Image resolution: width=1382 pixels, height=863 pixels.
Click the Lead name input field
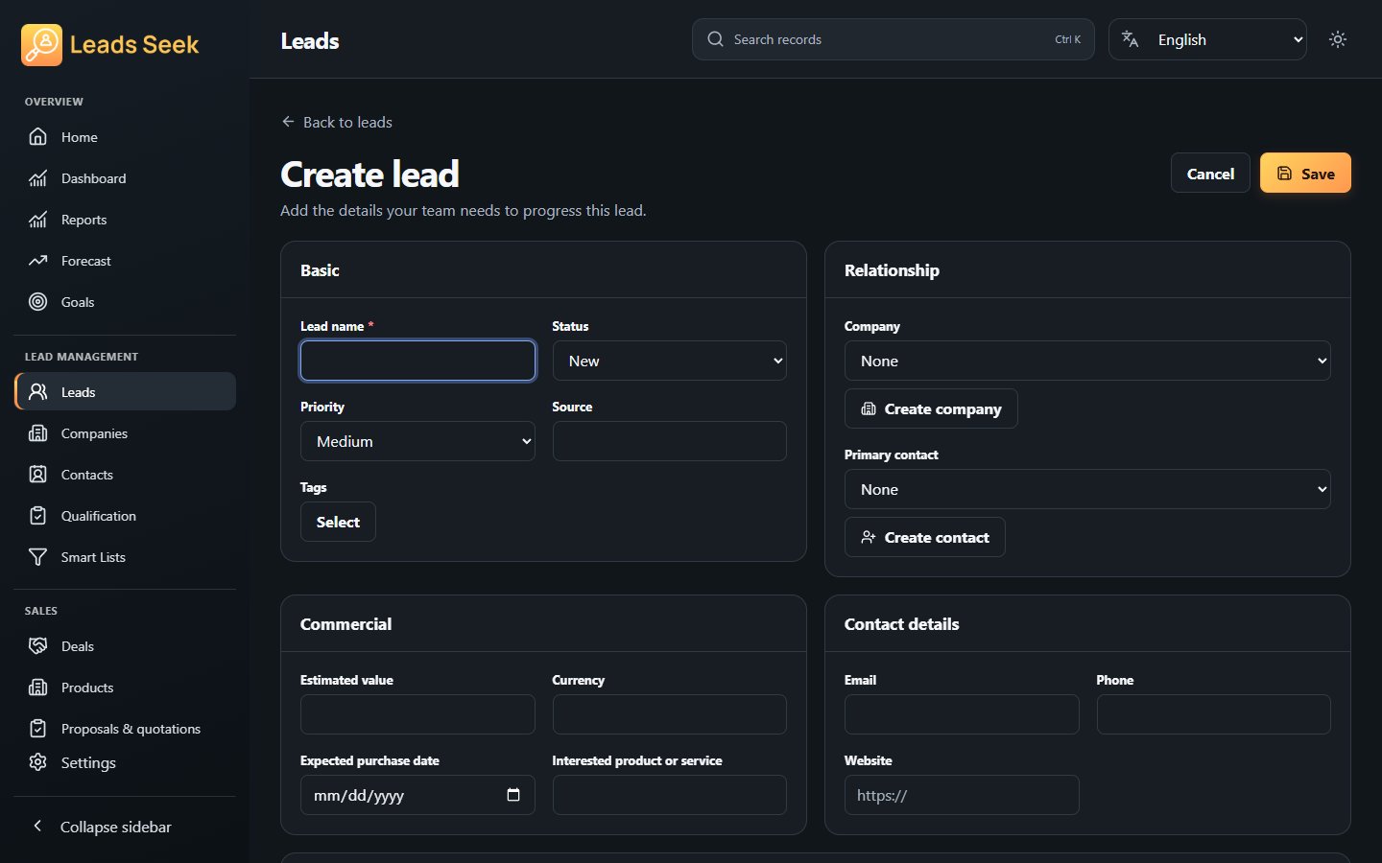(417, 361)
